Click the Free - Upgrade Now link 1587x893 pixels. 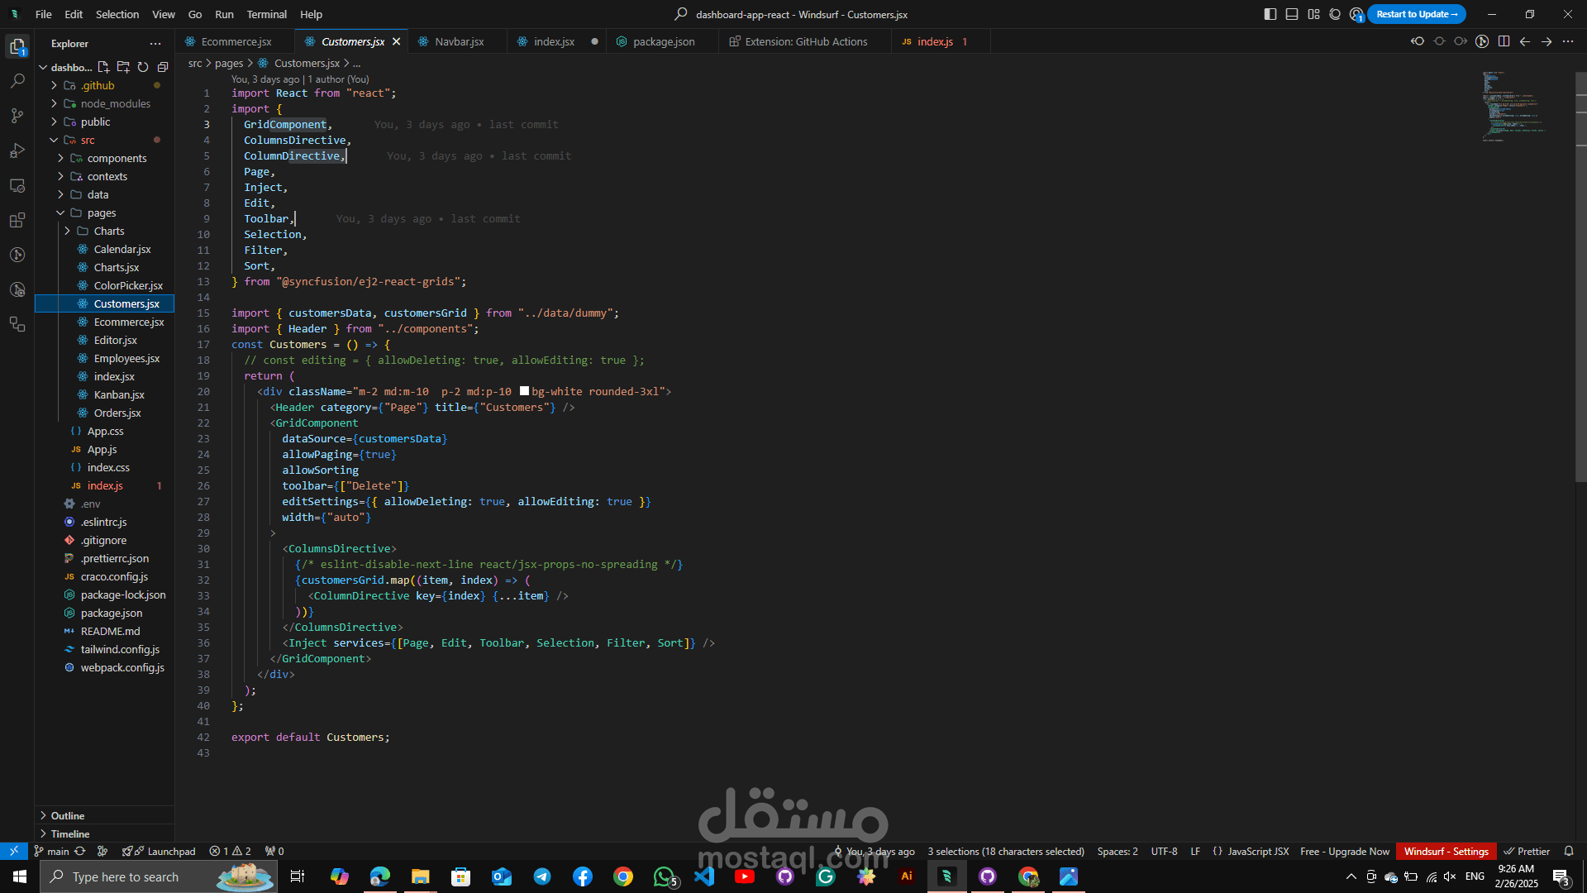coord(1344,851)
